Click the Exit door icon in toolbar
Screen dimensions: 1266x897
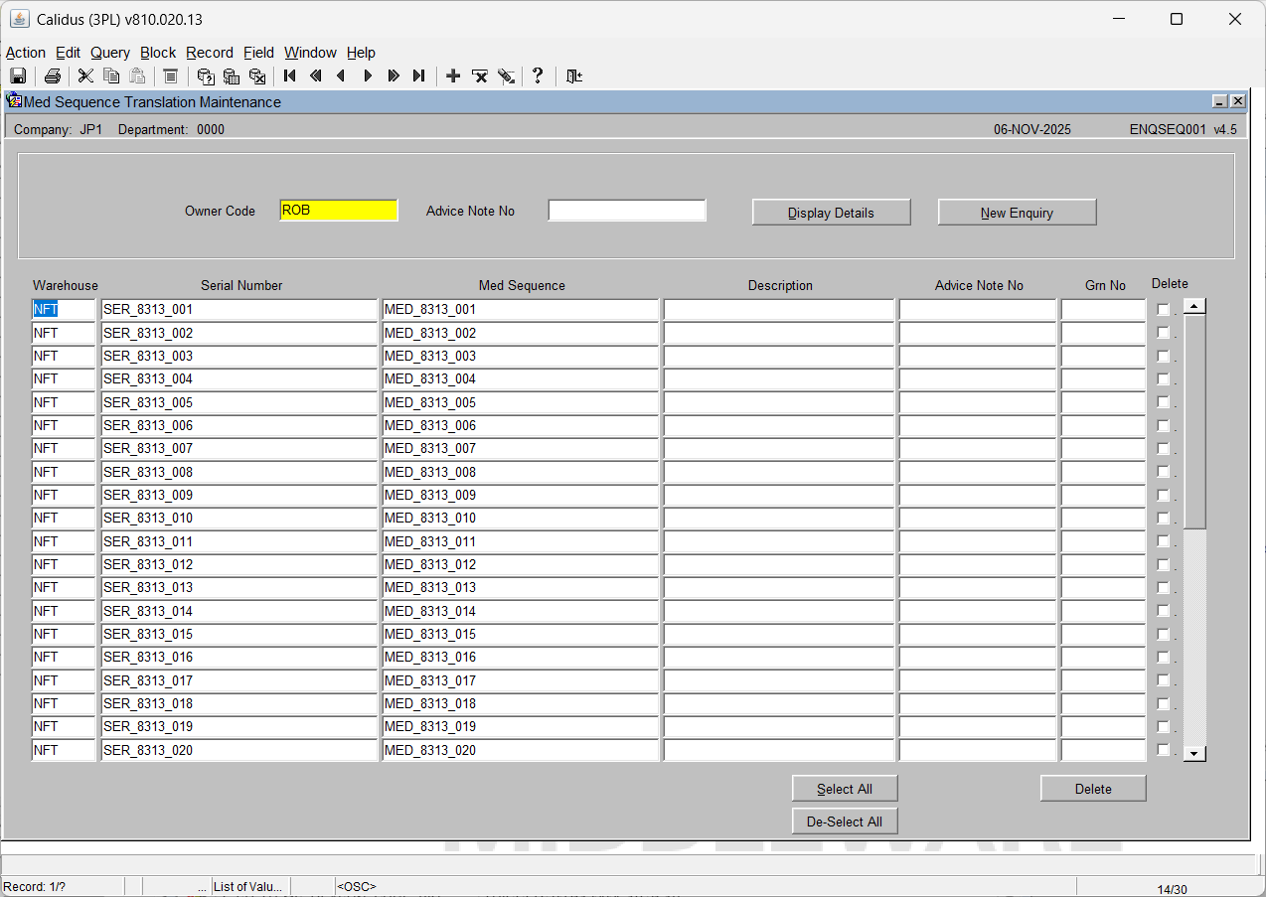(574, 76)
